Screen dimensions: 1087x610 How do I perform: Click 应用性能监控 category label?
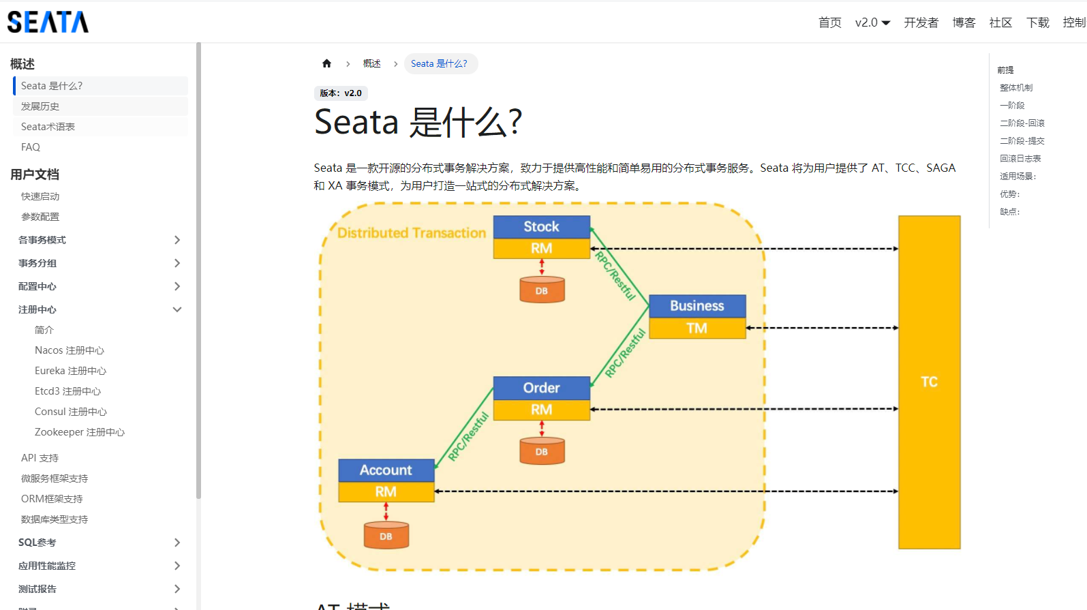(x=47, y=566)
